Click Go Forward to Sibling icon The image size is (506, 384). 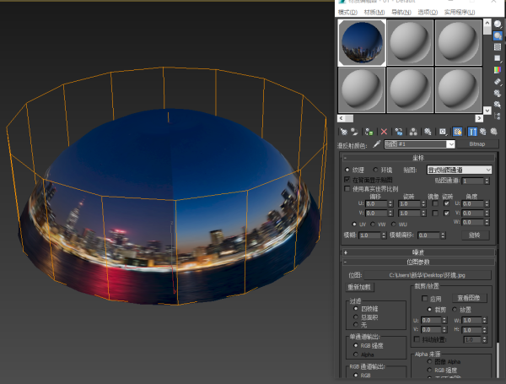click(493, 132)
